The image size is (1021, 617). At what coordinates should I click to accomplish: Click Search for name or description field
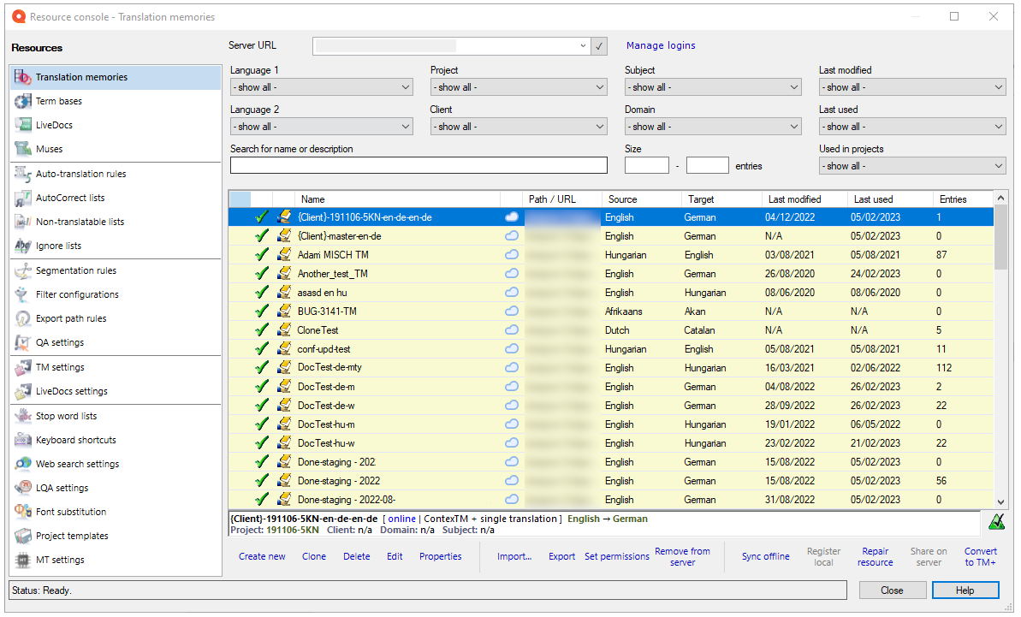[x=418, y=166]
